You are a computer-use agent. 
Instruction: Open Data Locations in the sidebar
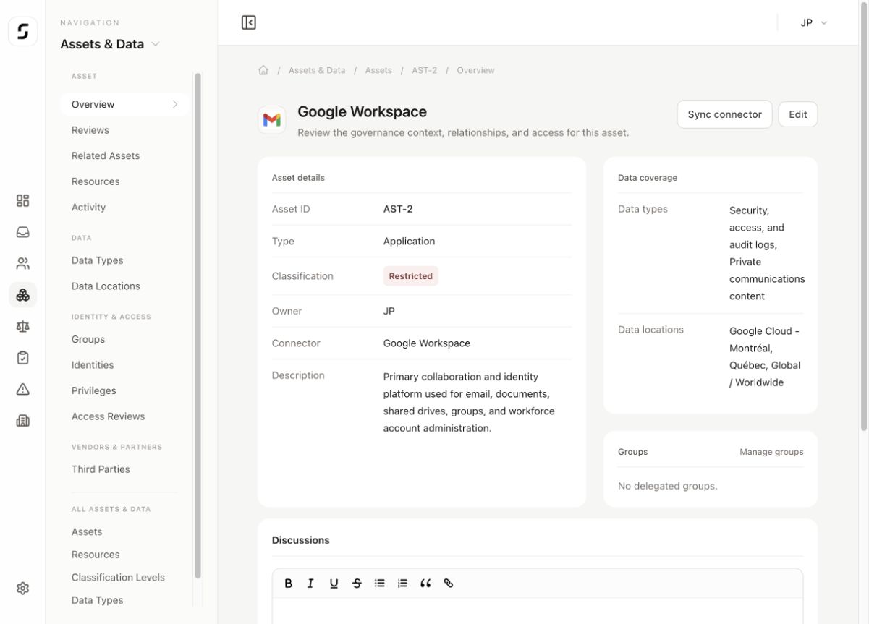(106, 286)
